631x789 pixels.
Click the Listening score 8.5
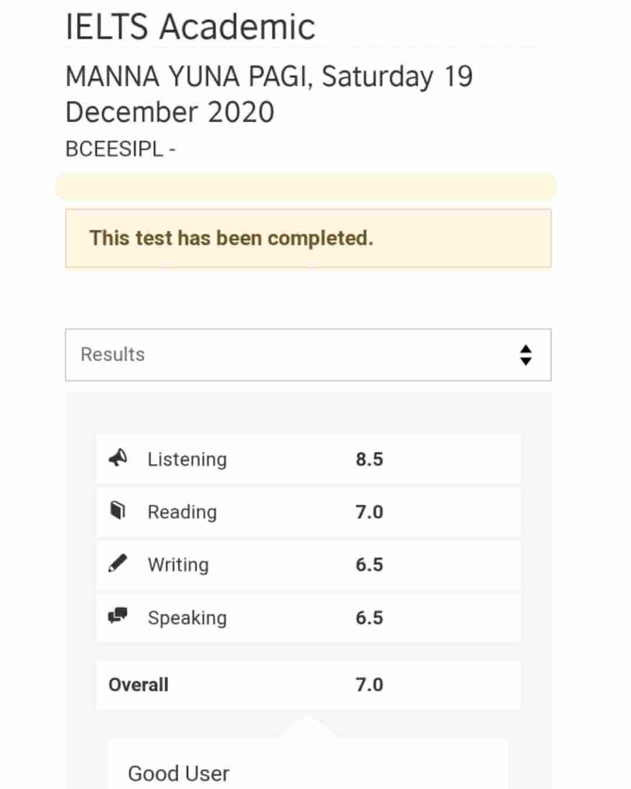[x=369, y=459]
